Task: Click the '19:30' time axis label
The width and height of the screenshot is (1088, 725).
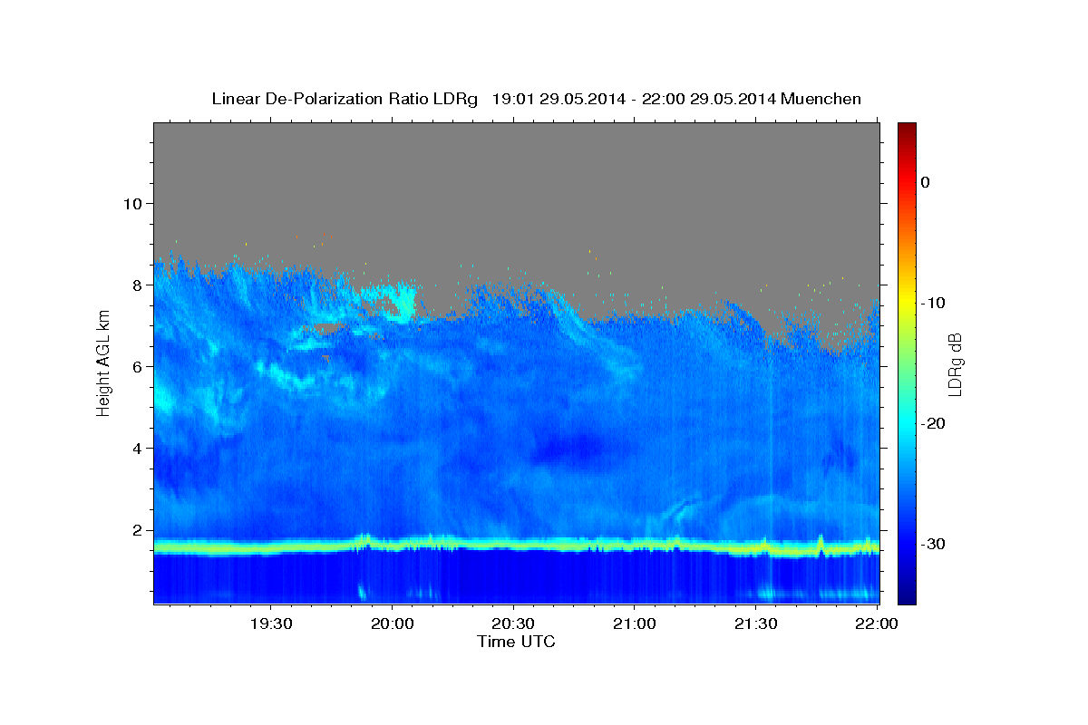Action: click(x=271, y=623)
